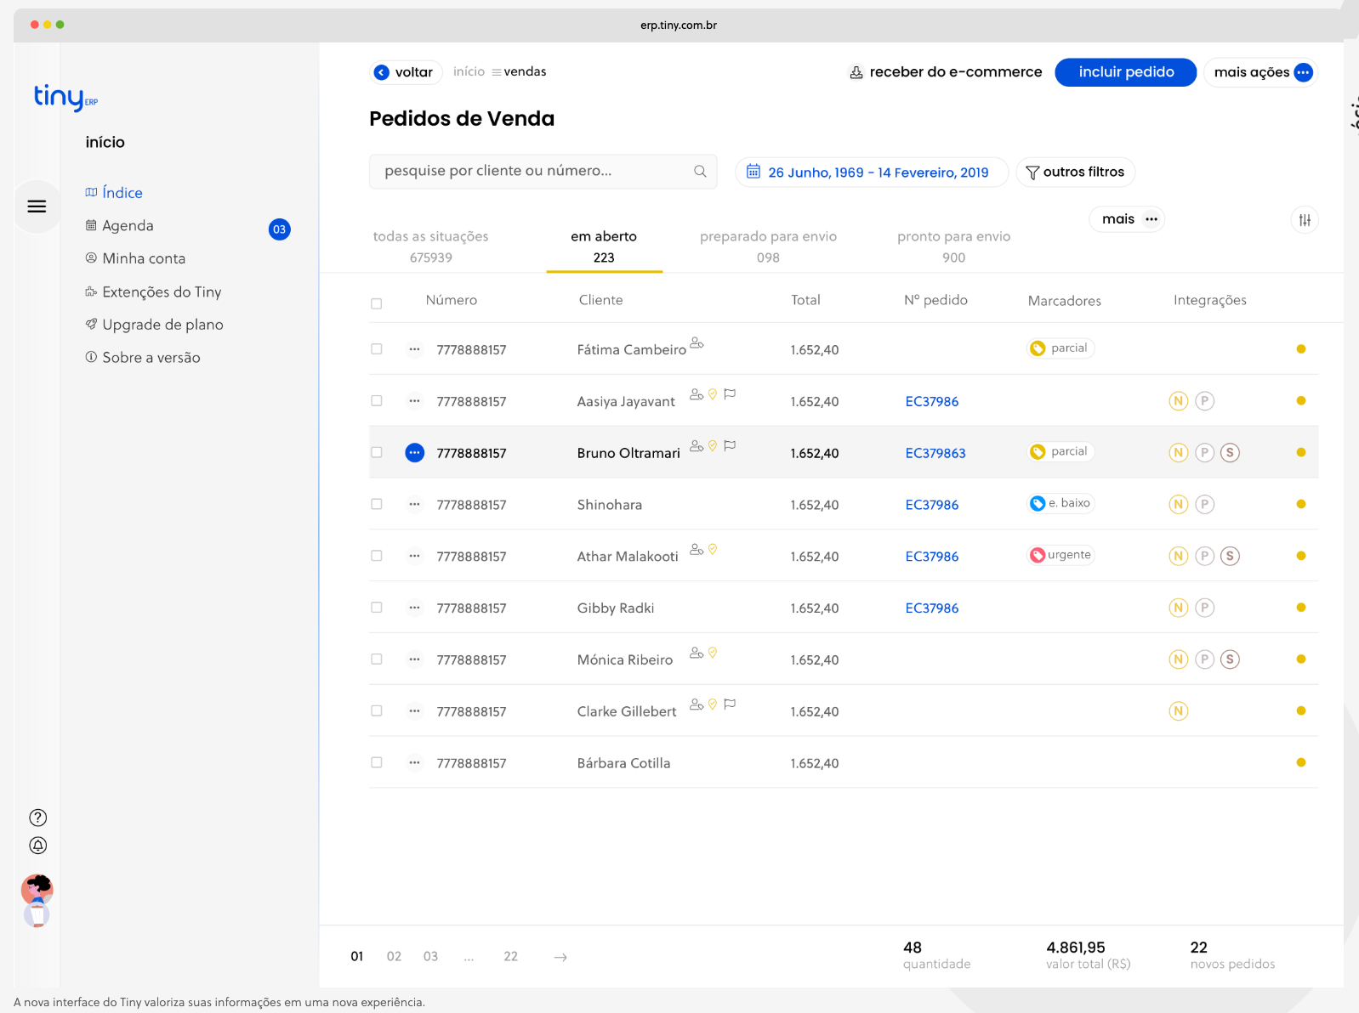
Task: Click next page arrow in pagination
Action: click(x=560, y=957)
